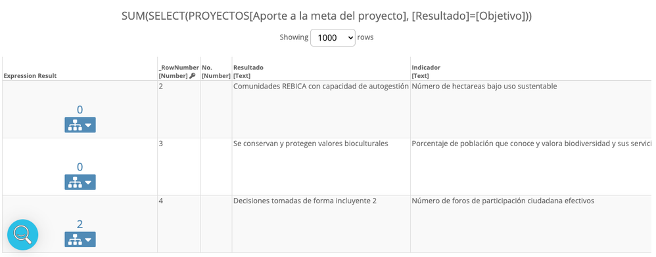Click cell Se conservan y protegen valores bioculturales
The width and height of the screenshot is (656, 257).
click(310, 144)
